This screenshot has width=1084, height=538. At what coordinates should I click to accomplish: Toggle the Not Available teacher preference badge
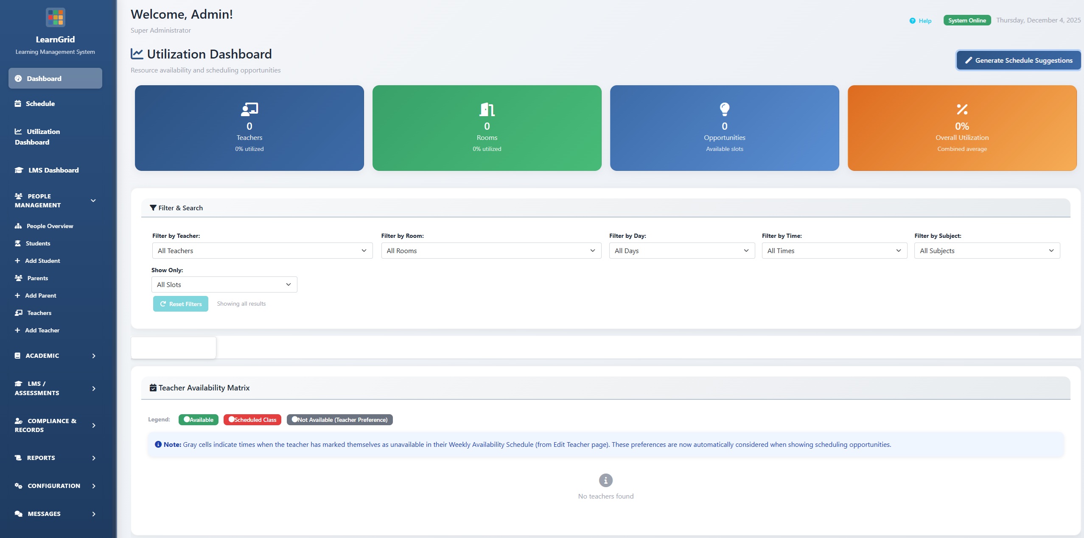(339, 419)
